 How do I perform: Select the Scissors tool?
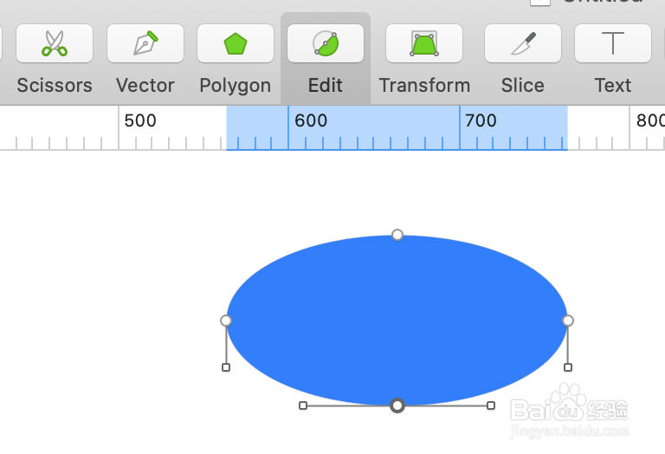(x=55, y=43)
